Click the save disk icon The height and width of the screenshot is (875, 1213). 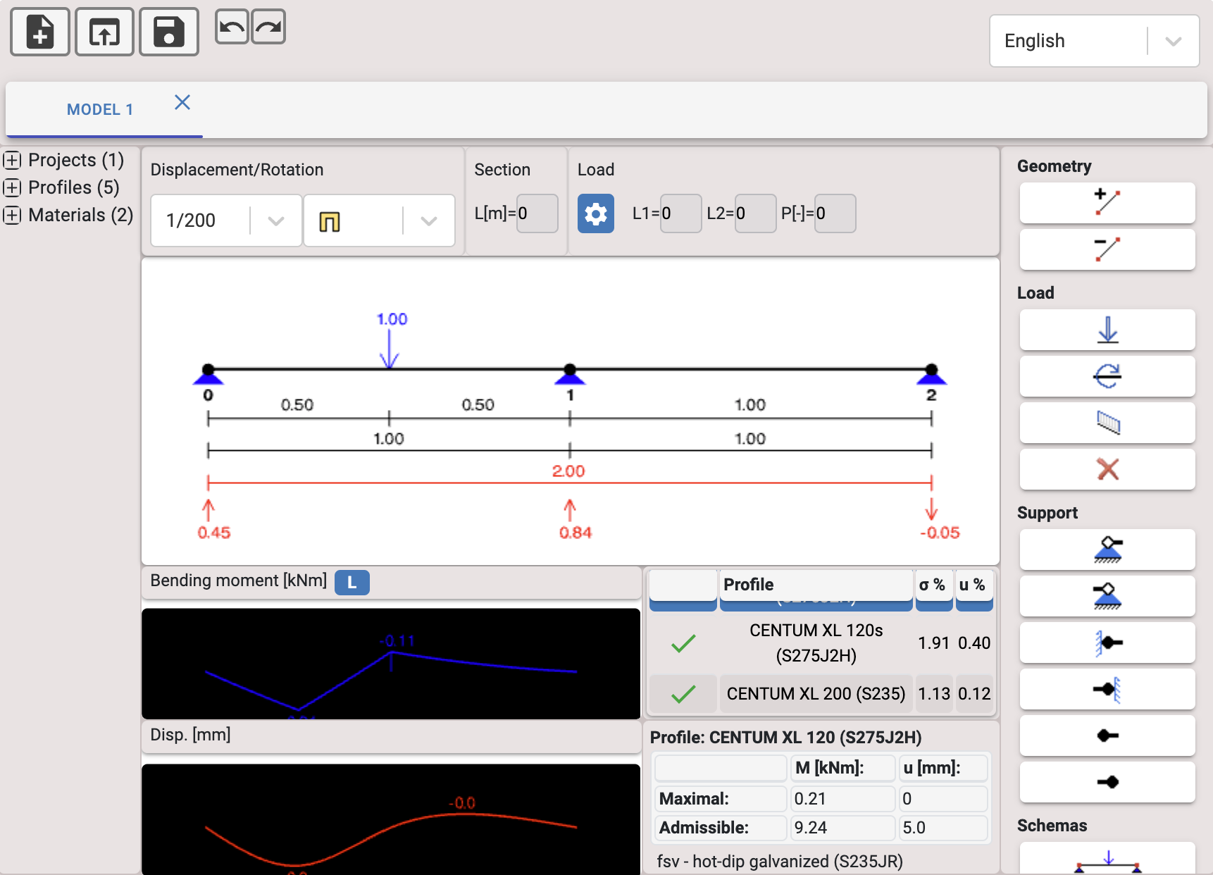pyautogui.click(x=169, y=32)
